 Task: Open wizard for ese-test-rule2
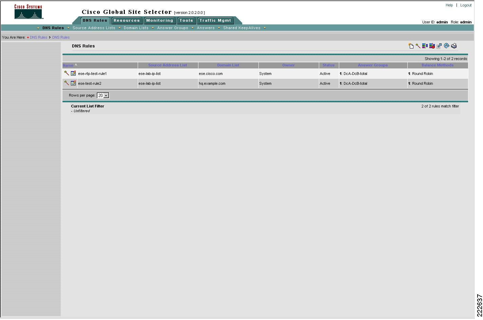click(66, 83)
